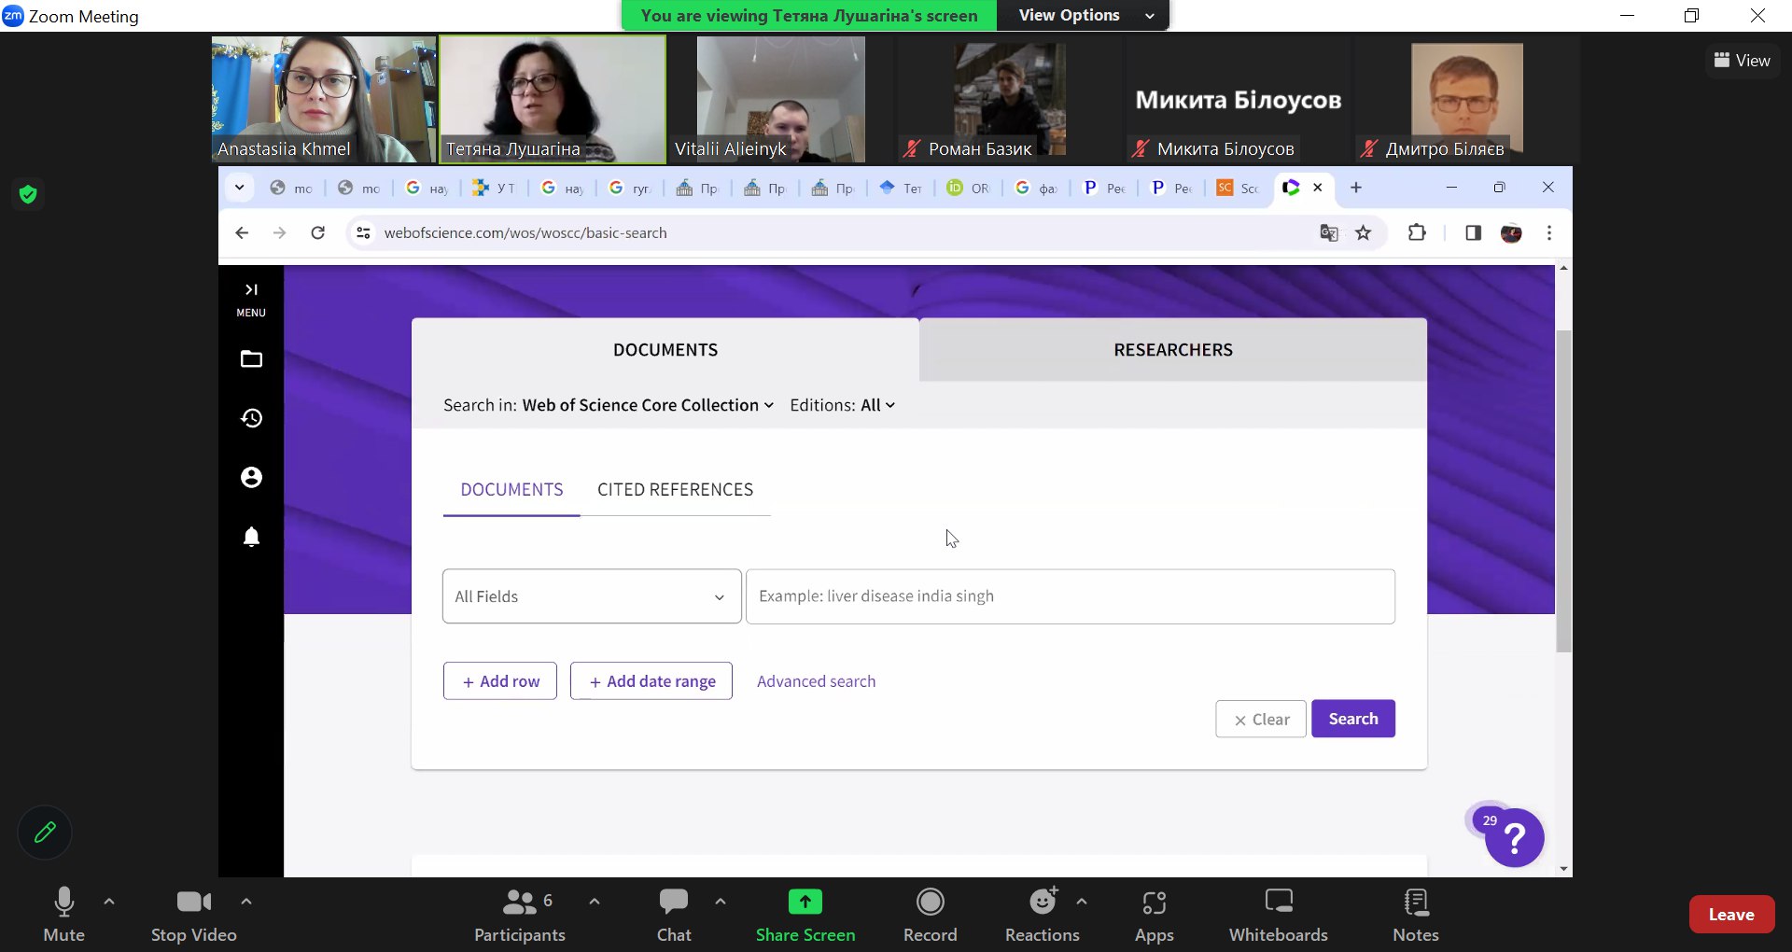Screen dimensions: 1792x952
Task: Open the browser profile avatar
Action: click(x=1511, y=233)
